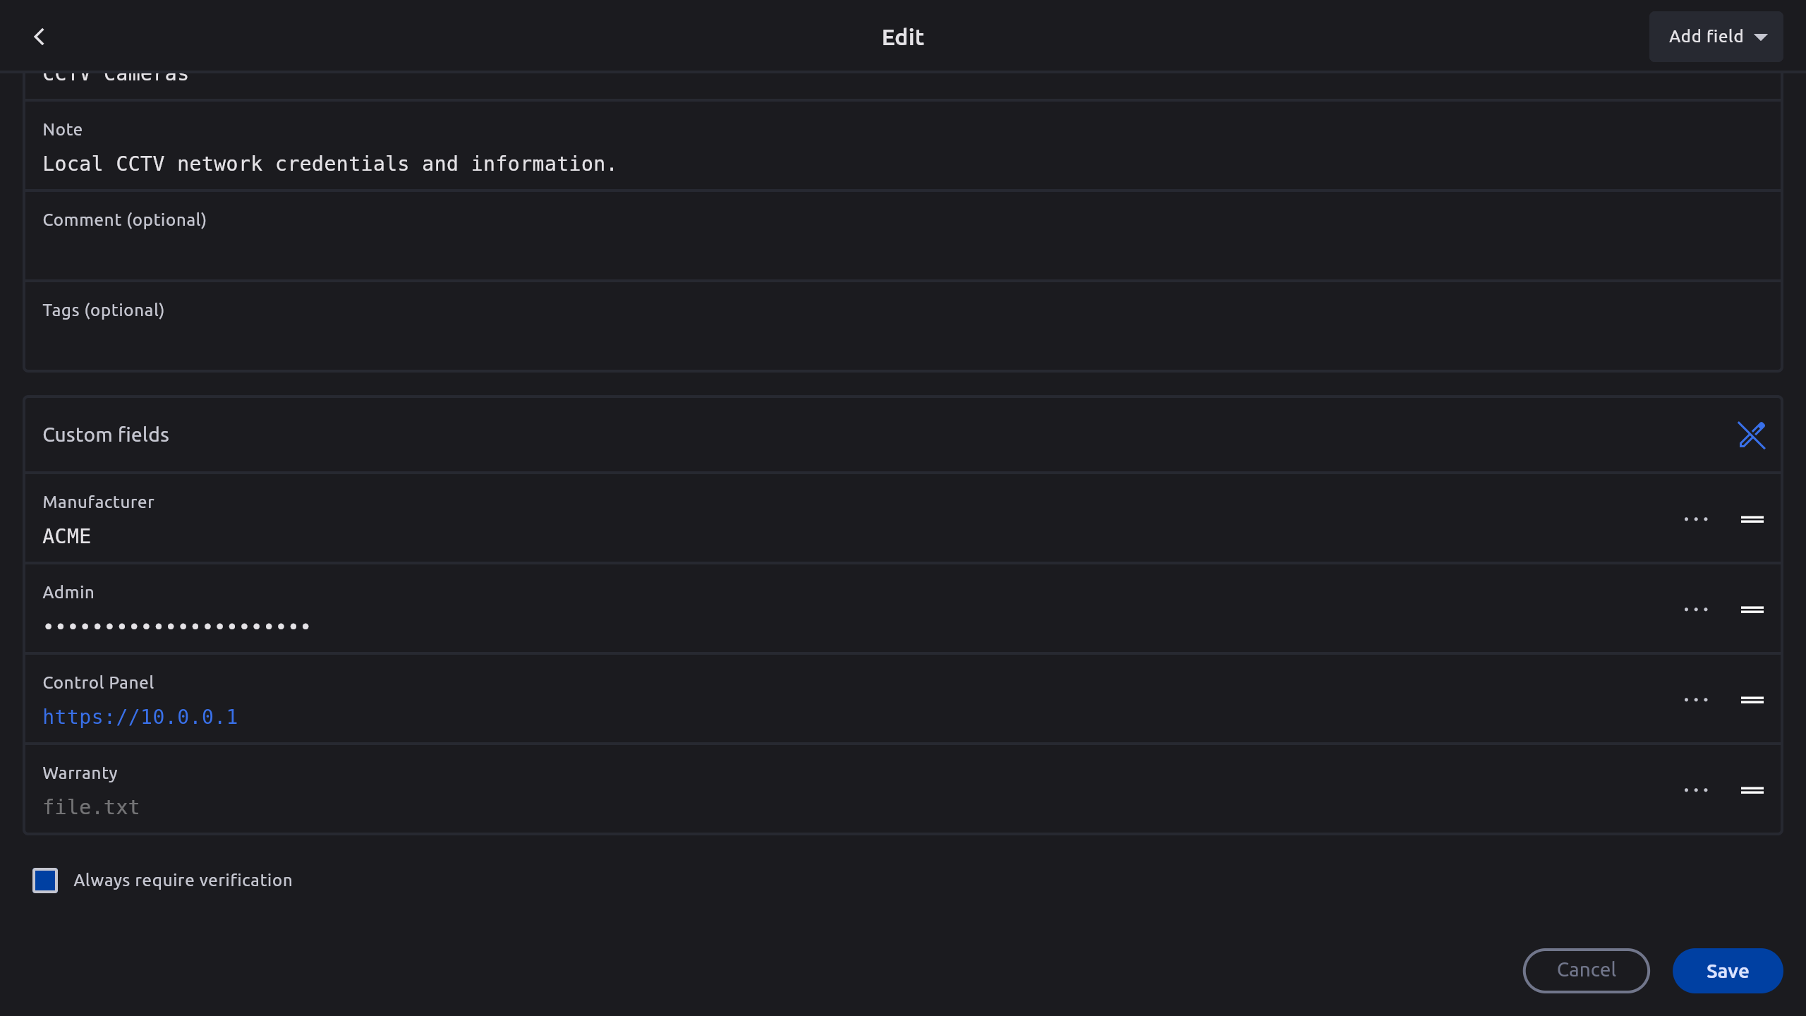Open the https://10.0.0.1 Control Panel link

140,718
